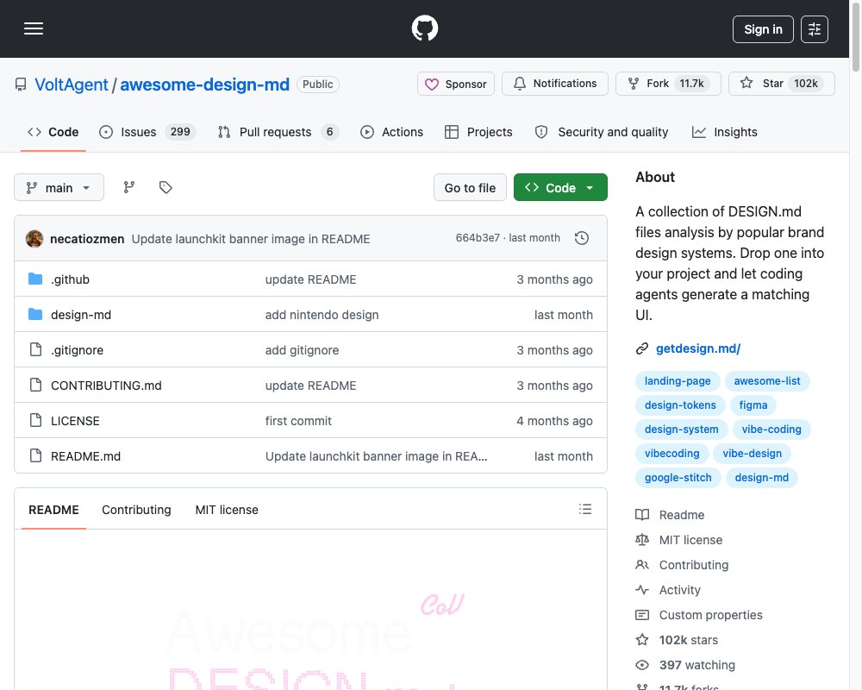Click the repository icon before VoltAgent
This screenshot has height=690, width=862.
[x=21, y=85]
